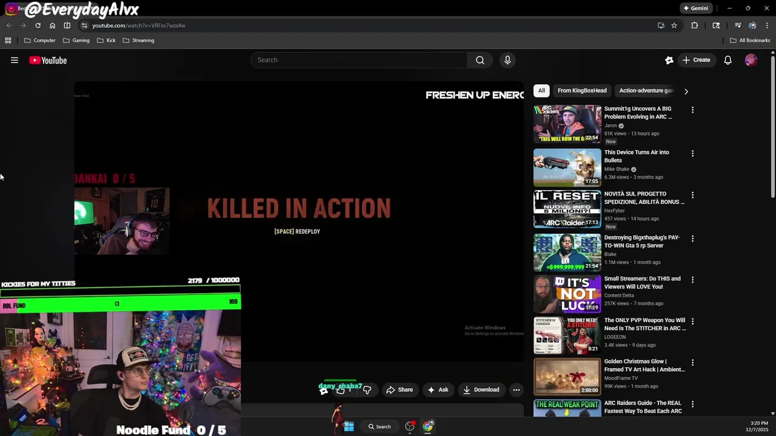Open the Chrome extensions puzzle icon
The image size is (776, 436).
(694, 25)
